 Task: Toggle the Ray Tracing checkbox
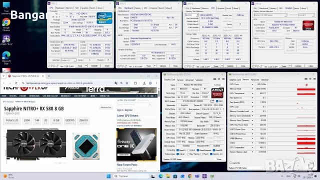[x=188, y=154]
